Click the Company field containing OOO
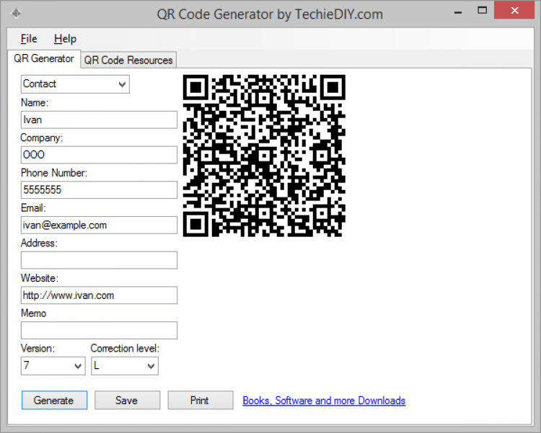 99,155
